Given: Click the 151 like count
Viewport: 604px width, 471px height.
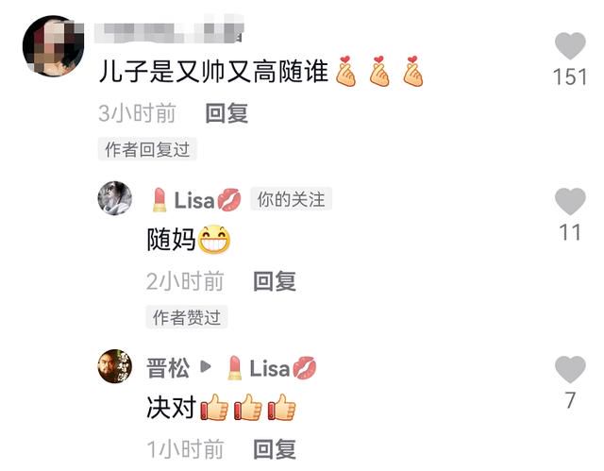Looking at the screenshot, I should click(x=570, y=76).
